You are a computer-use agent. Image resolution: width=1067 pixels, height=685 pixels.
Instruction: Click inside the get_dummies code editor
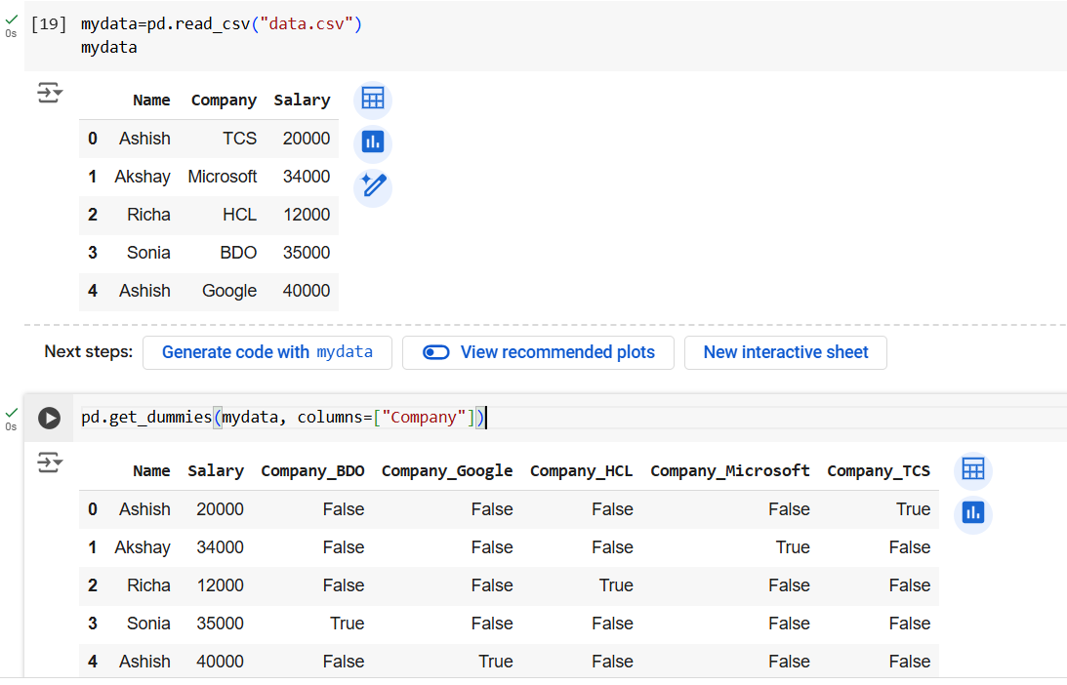point(683,418)
